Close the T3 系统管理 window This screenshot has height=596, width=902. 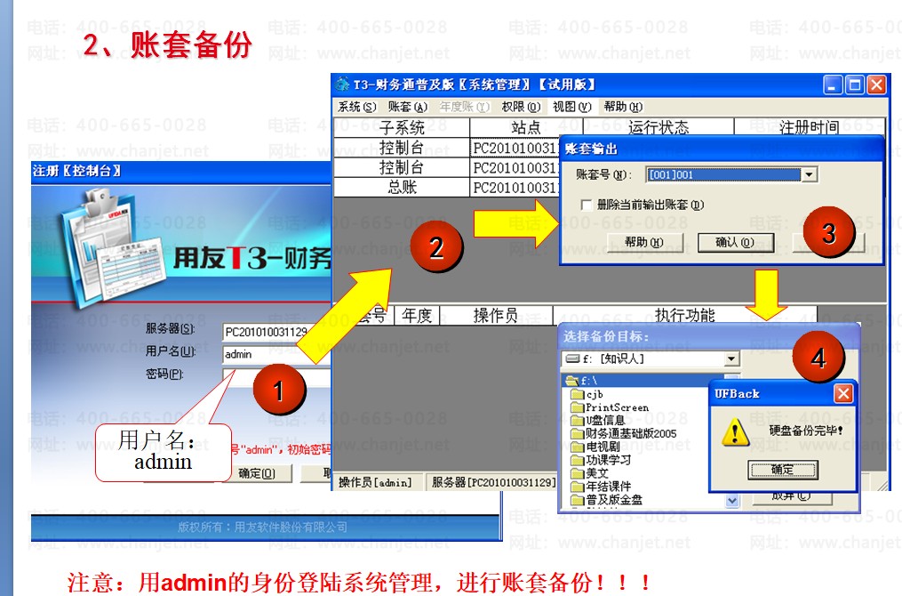(x=877, y=85)
